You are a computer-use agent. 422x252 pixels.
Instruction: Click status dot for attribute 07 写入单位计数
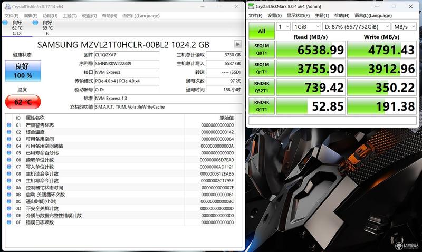pos(9,167)
